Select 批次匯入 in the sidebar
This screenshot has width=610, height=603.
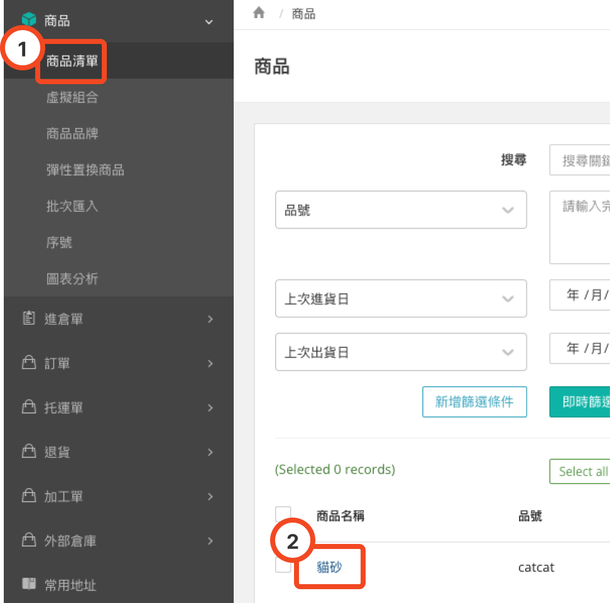72,206
